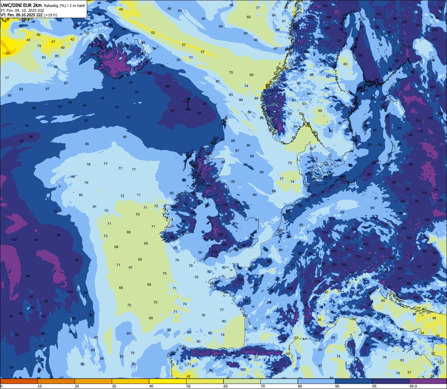This screenshot has width=447, height=389.
Task: Pick the purple 99.9+ legend segment
Action: (x=428, y=381)
